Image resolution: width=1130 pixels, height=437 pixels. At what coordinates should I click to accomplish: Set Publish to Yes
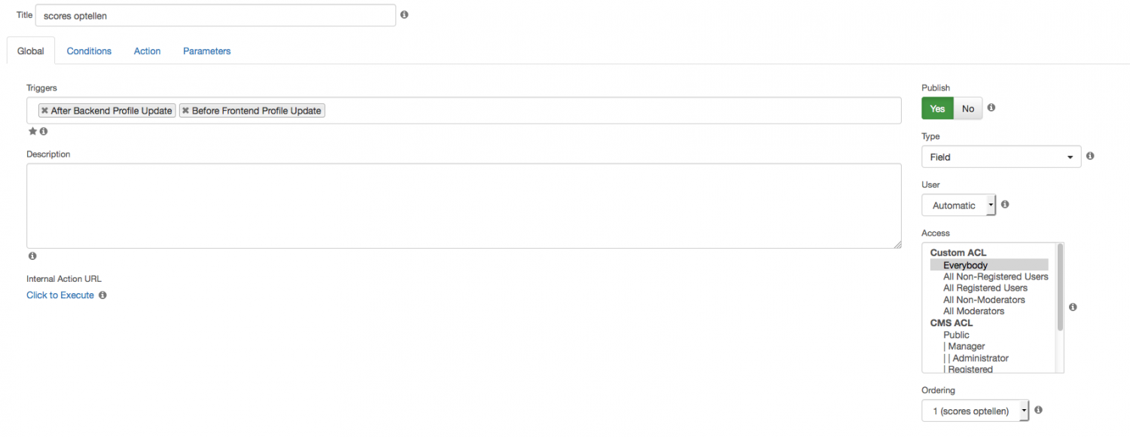point(937,108)
